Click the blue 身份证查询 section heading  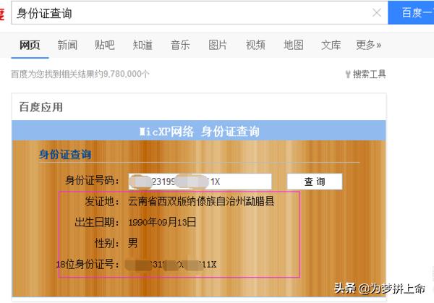(65, 154)
